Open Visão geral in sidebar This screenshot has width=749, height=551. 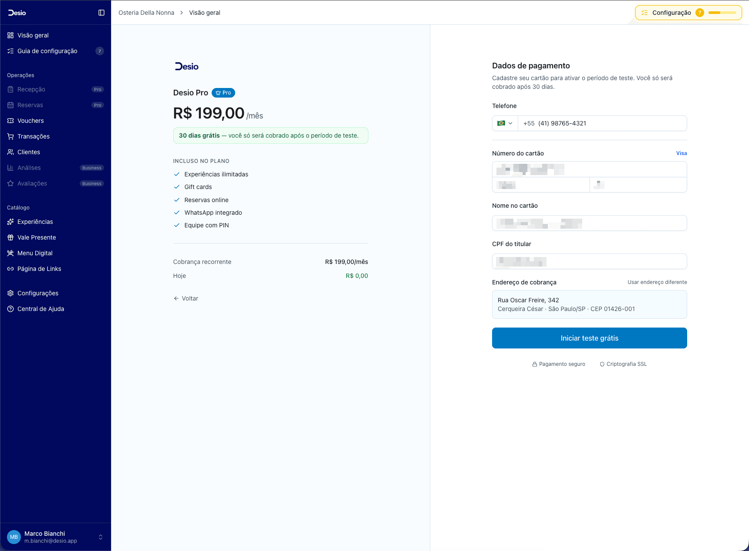56,35
